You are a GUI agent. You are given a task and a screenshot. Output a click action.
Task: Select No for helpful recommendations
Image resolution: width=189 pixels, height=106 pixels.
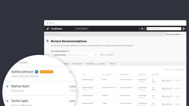point(183,70)
